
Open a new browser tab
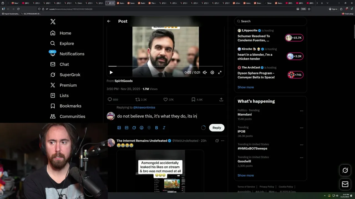(322, 3)
